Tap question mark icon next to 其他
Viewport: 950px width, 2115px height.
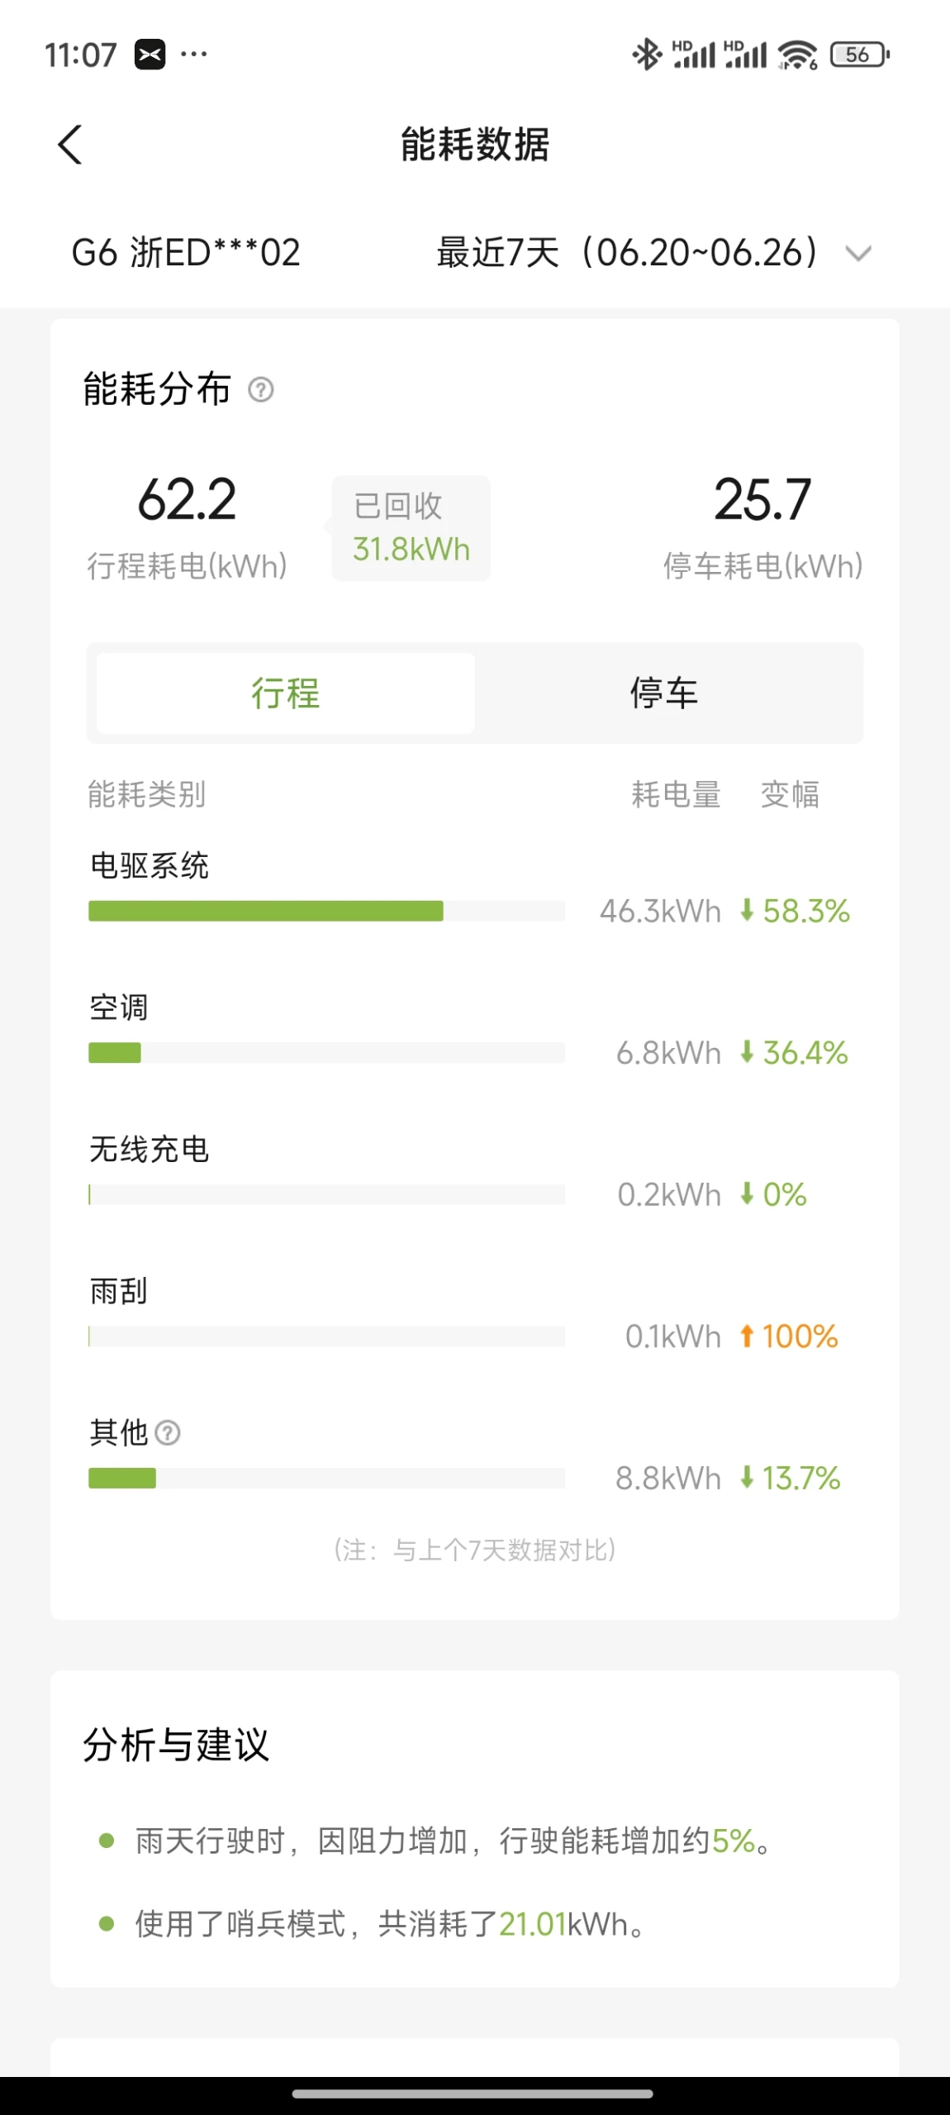pos(168,1432)
